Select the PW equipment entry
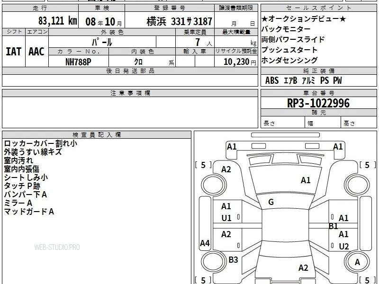The image size is (379, 284). point(337,80)
